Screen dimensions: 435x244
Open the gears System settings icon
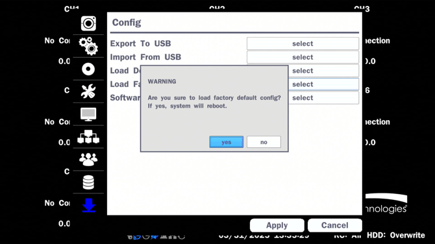tap(88, 46)
